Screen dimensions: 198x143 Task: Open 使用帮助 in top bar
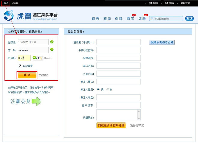pos(185,3)
